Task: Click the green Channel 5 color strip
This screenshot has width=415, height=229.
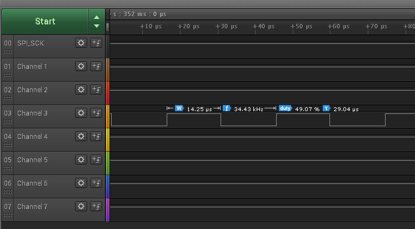Action: click(107, 163)
